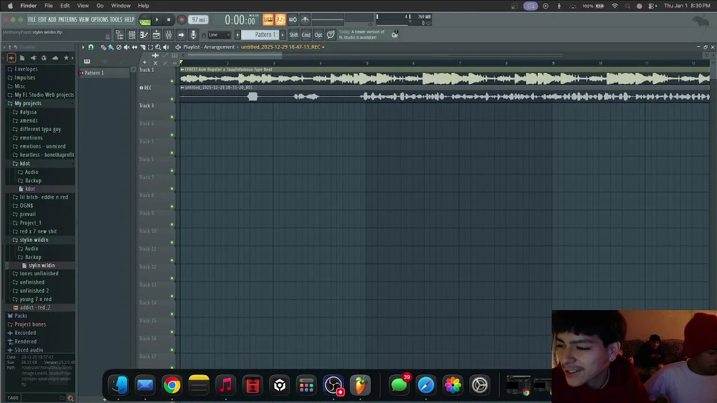Click the right-arrow icon beside the mixer icon

181,35
